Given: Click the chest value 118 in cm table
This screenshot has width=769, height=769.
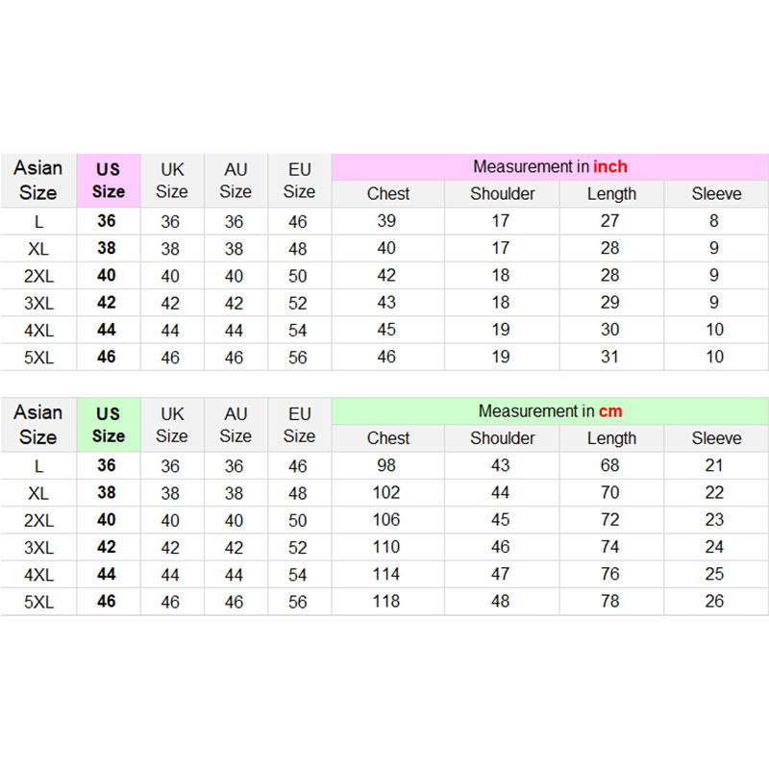Looking at the screenshot, I should coord(387,602).
